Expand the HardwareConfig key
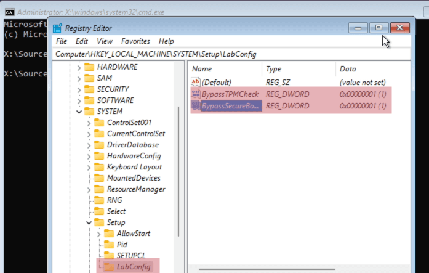Screen dimensions: 429x273 pyautogui.click(x=89, y=156)
